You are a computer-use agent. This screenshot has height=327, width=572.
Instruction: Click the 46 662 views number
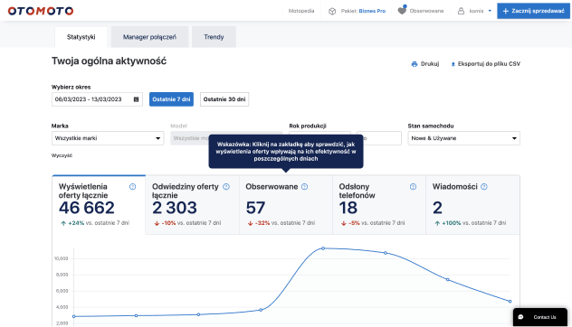[87, 208]
